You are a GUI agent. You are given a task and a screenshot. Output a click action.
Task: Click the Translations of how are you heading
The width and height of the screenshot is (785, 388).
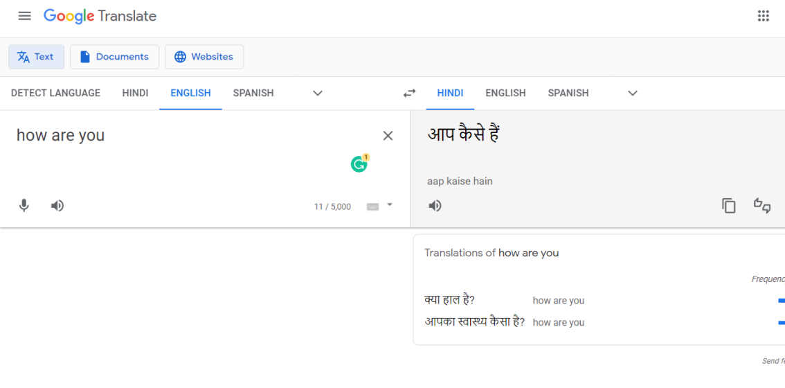point(491,253)
